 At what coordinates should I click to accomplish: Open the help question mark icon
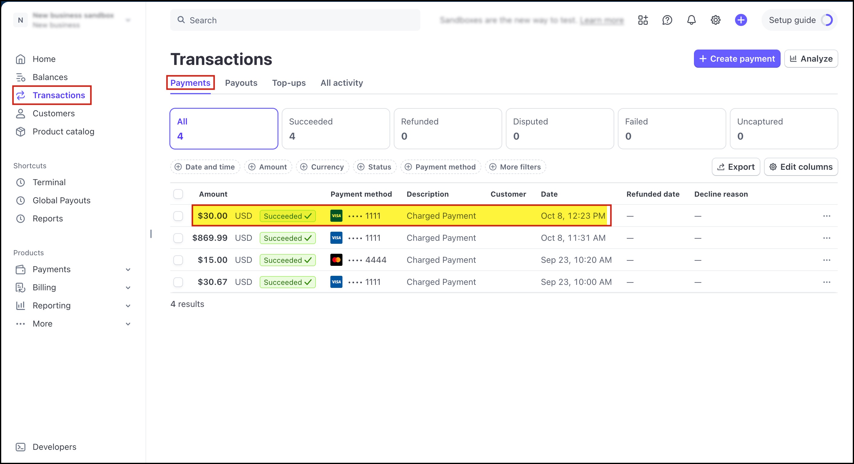point(667,20)
